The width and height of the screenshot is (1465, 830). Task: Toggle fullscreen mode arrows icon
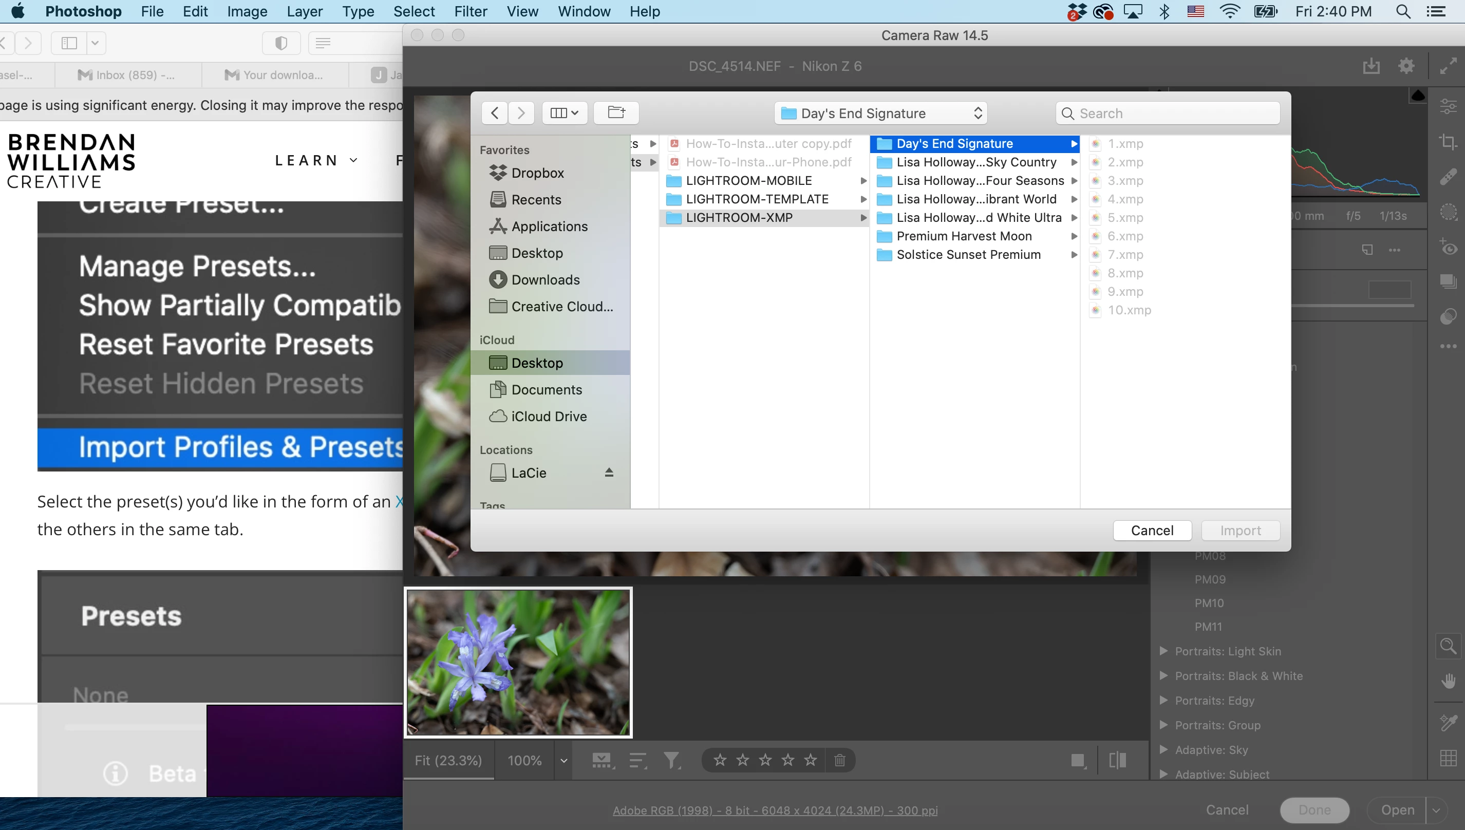(1448, 66)
